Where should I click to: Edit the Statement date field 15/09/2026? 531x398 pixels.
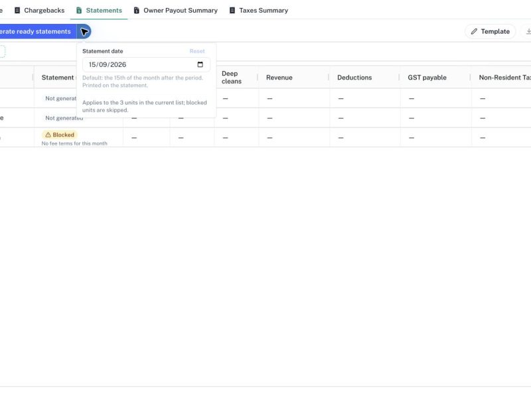[x=146, y=64]
